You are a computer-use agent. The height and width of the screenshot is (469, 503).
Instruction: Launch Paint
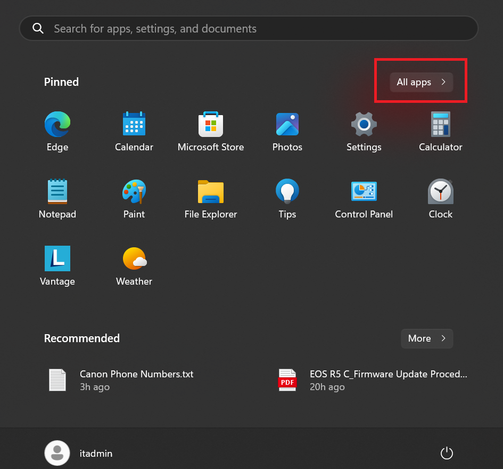(x=134, y=198)
